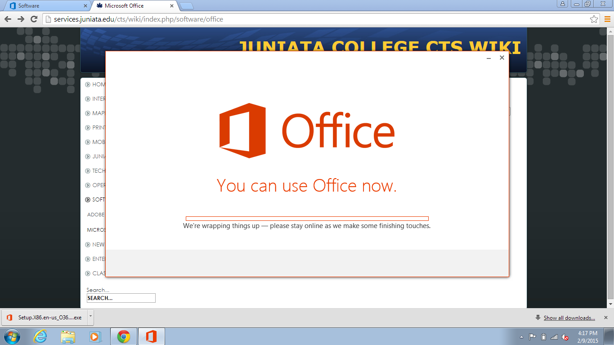
Task: Select the MICROS submenu entry
Action: pyautogui.click(x=96, y=230)
